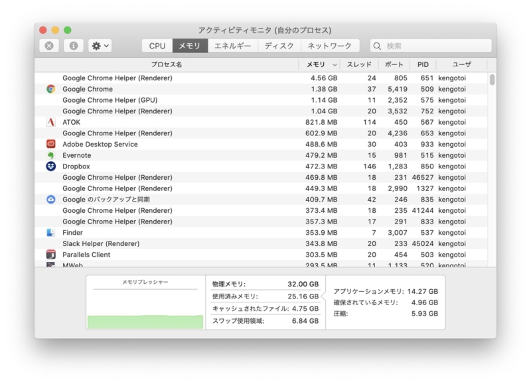Screen dimensions: 531x384
Task: Click the 圧縮 5.93 GB value
Action: [425, 314]
